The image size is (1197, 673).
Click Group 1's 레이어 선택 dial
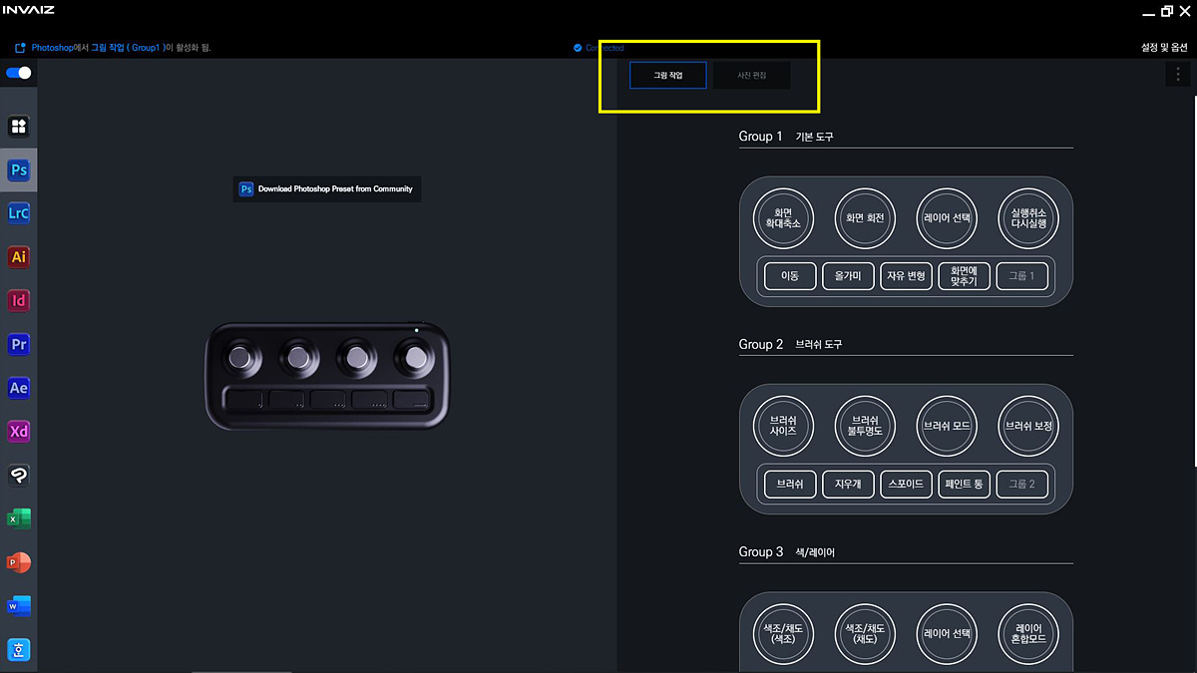coord(947,217)
